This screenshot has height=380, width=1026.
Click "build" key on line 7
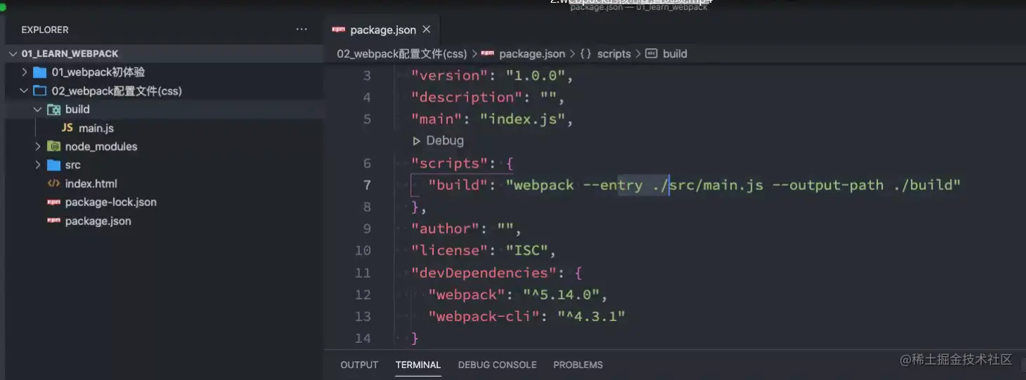(x=458, y=185)
